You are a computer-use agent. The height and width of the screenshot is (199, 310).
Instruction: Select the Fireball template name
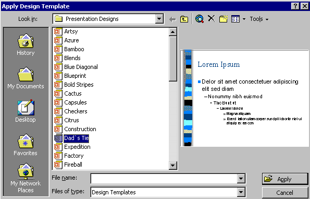73,165
